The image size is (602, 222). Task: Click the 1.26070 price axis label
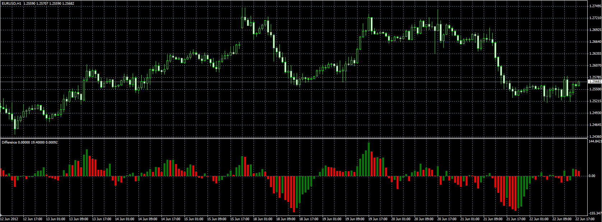pyautogui.click(x=596, y=65)
